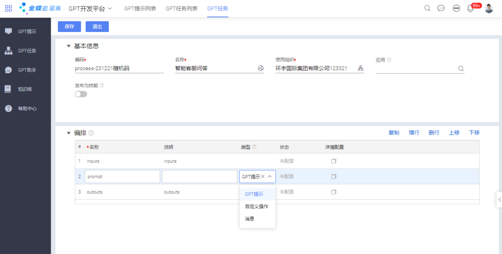Viewport: 502px width, 254px height.
Task: Click the search icon in 应用 field
Action: (x=461, y=68)
